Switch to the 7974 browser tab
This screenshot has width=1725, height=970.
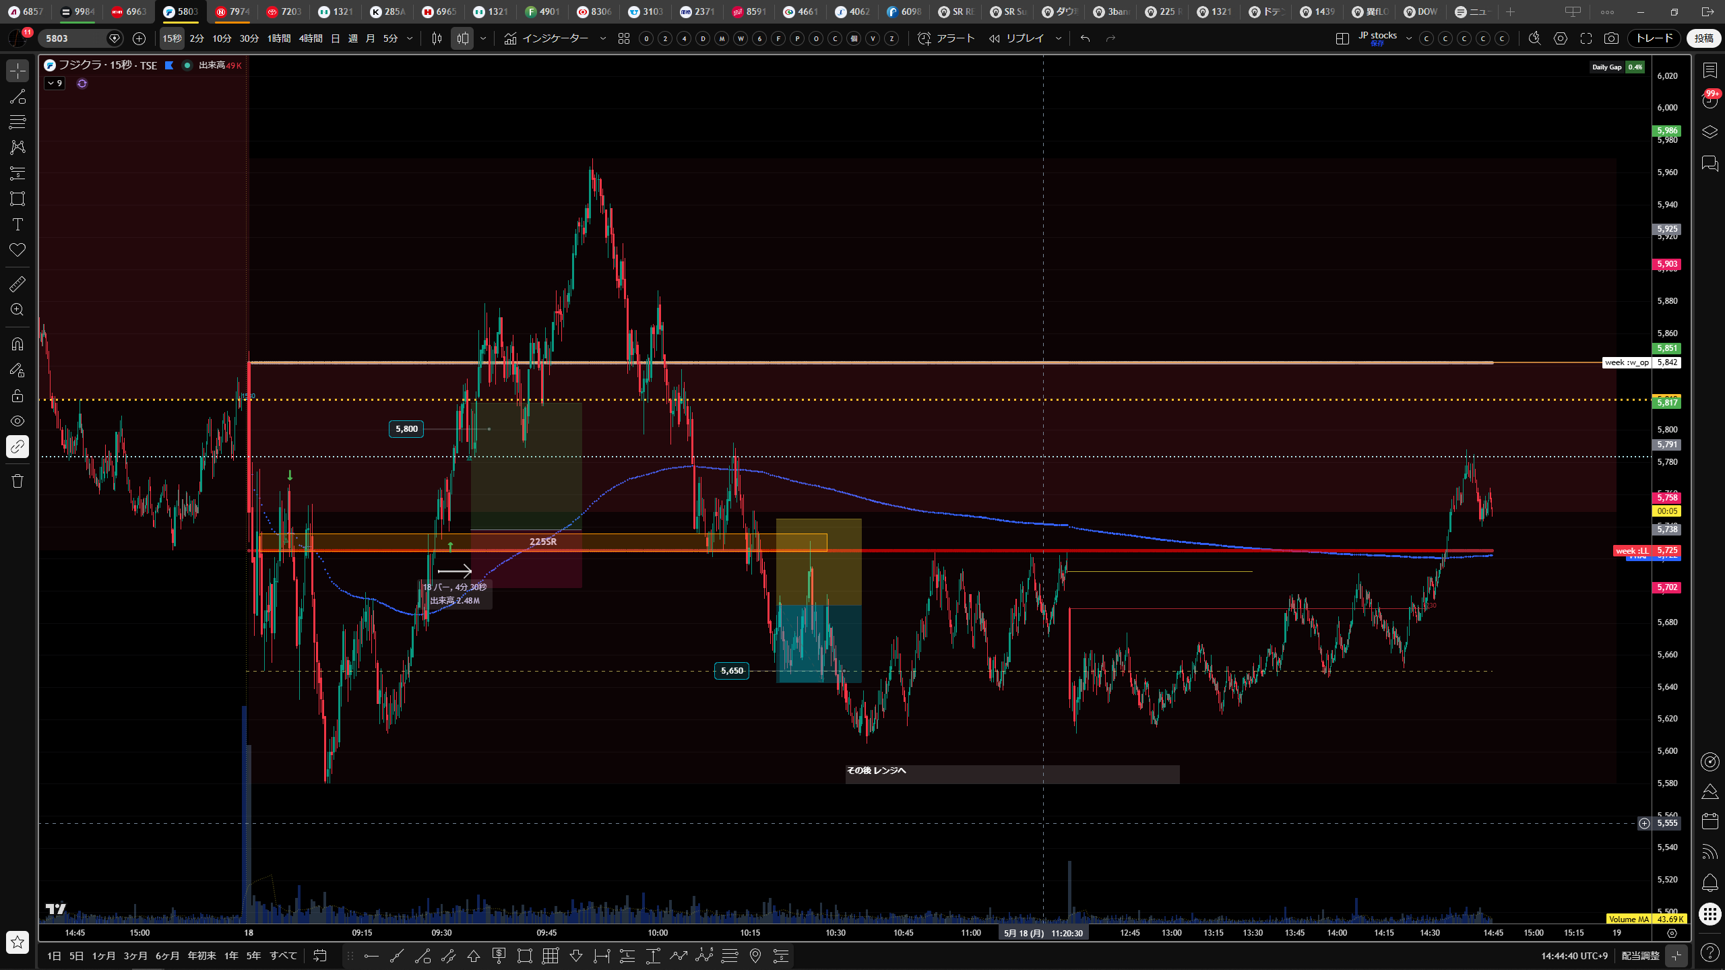pyautogui.click(x=232, y=11)
